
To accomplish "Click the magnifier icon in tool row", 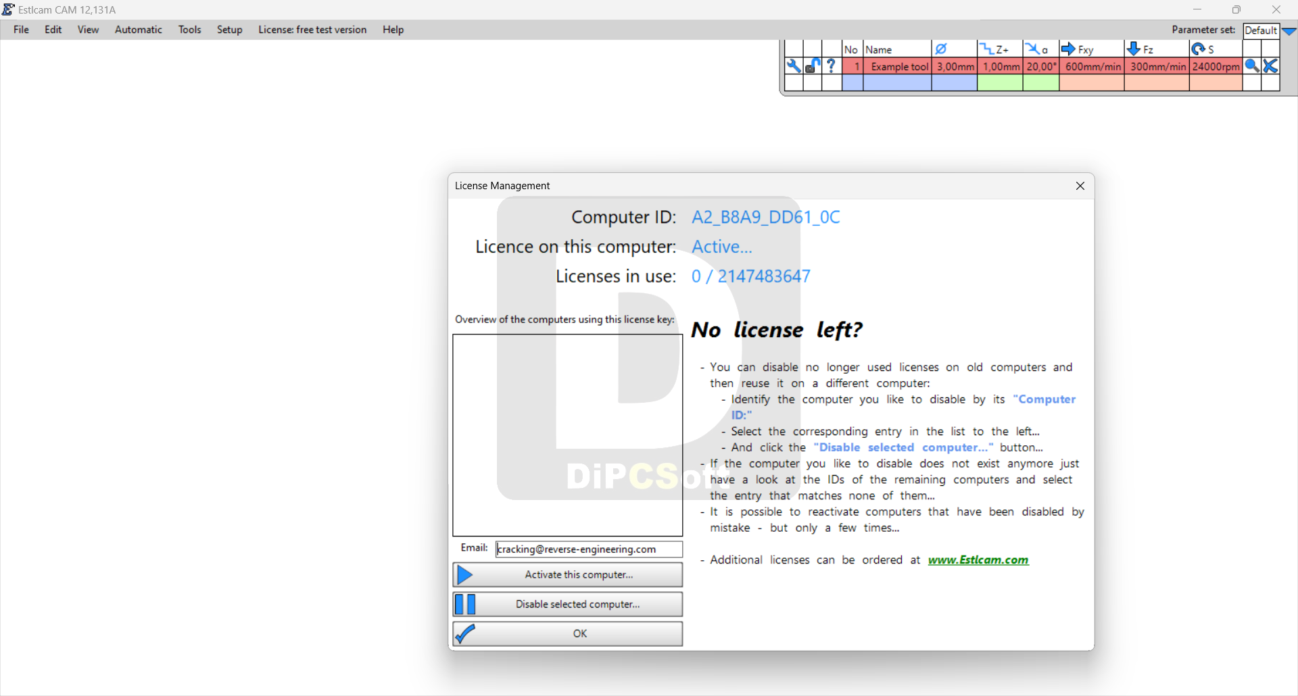I will [x=1252, y=66].
